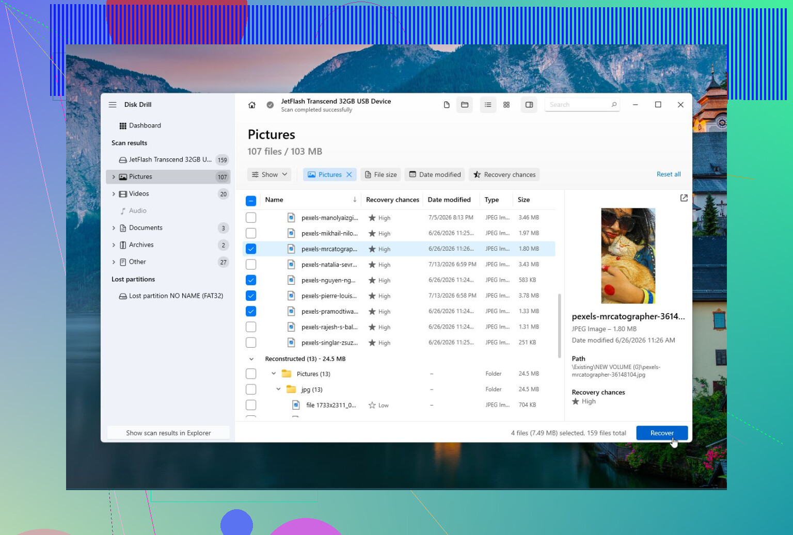Uncheck the pexels-pierre-louis file checkbox
This screenshot has width=793, height=535.
251,296
